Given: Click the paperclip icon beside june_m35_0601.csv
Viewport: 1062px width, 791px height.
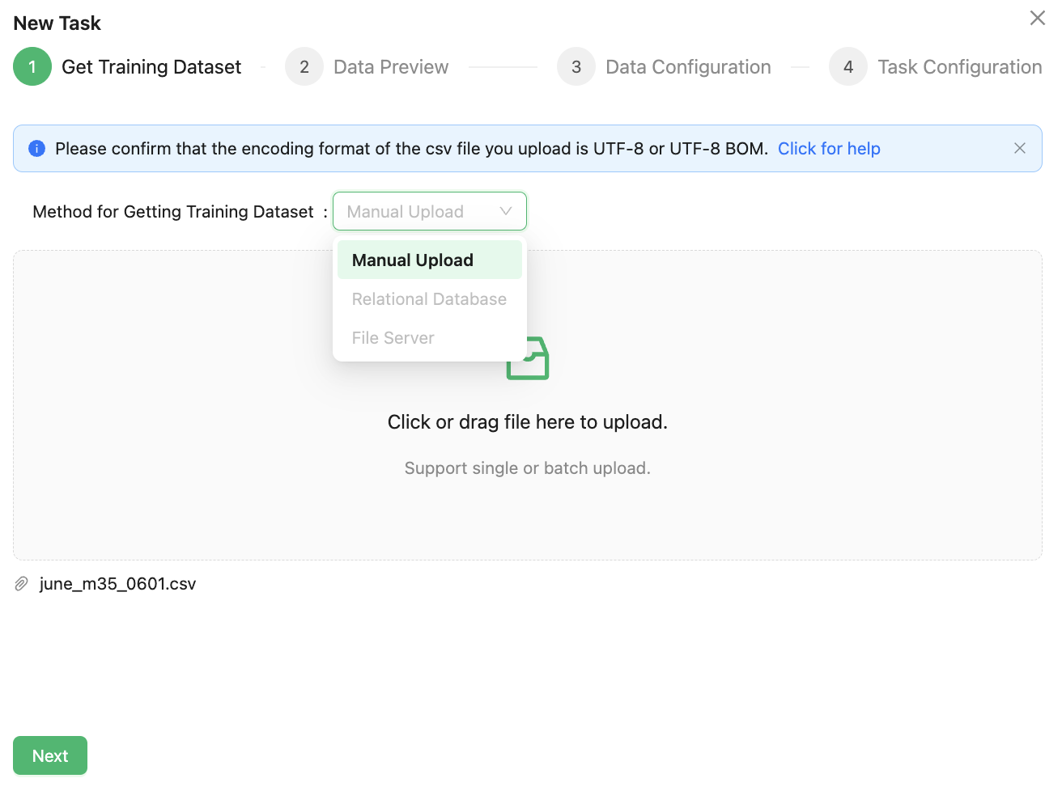Looking at the screenshot, I should pos(22,584).
